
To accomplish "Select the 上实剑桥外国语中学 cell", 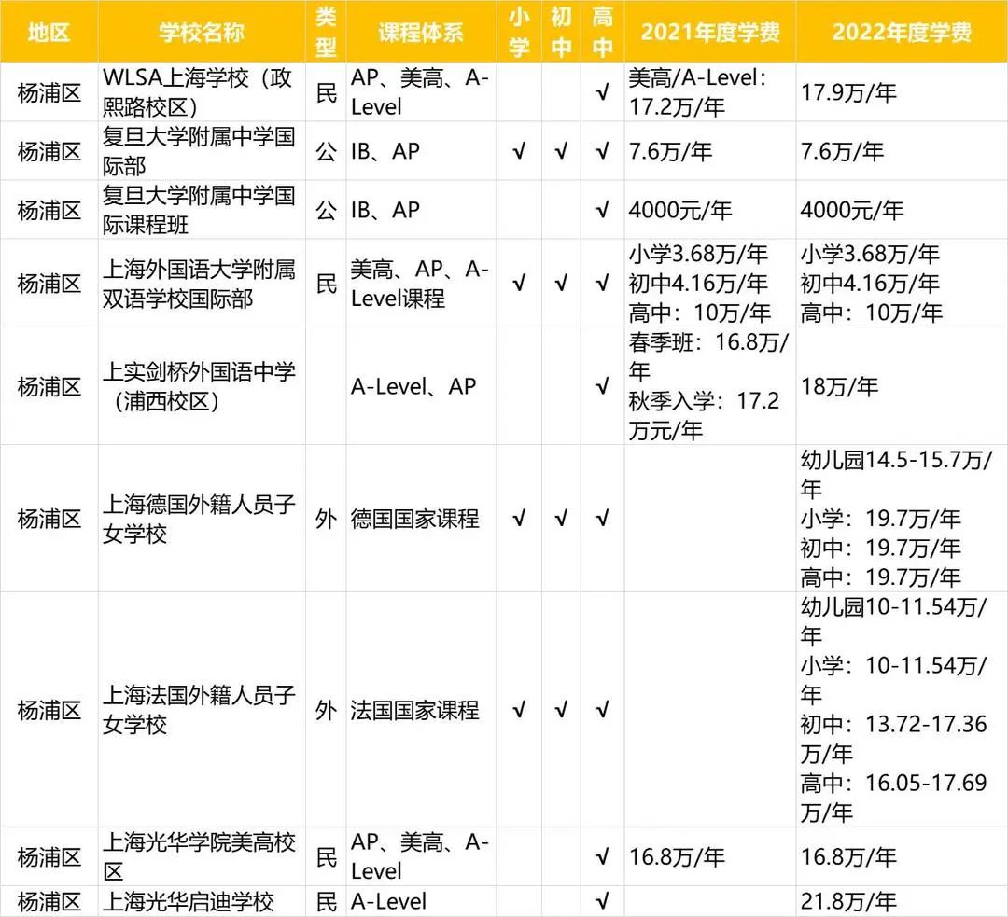I will [x=202, y=386].
